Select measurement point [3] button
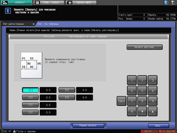 click(x=30, y=105)
